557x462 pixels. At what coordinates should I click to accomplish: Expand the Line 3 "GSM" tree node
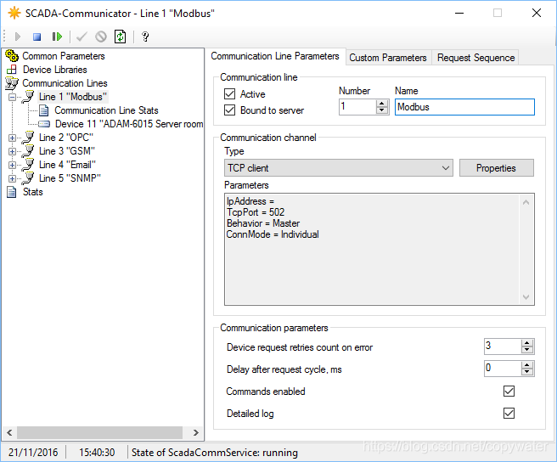(13, 151)
